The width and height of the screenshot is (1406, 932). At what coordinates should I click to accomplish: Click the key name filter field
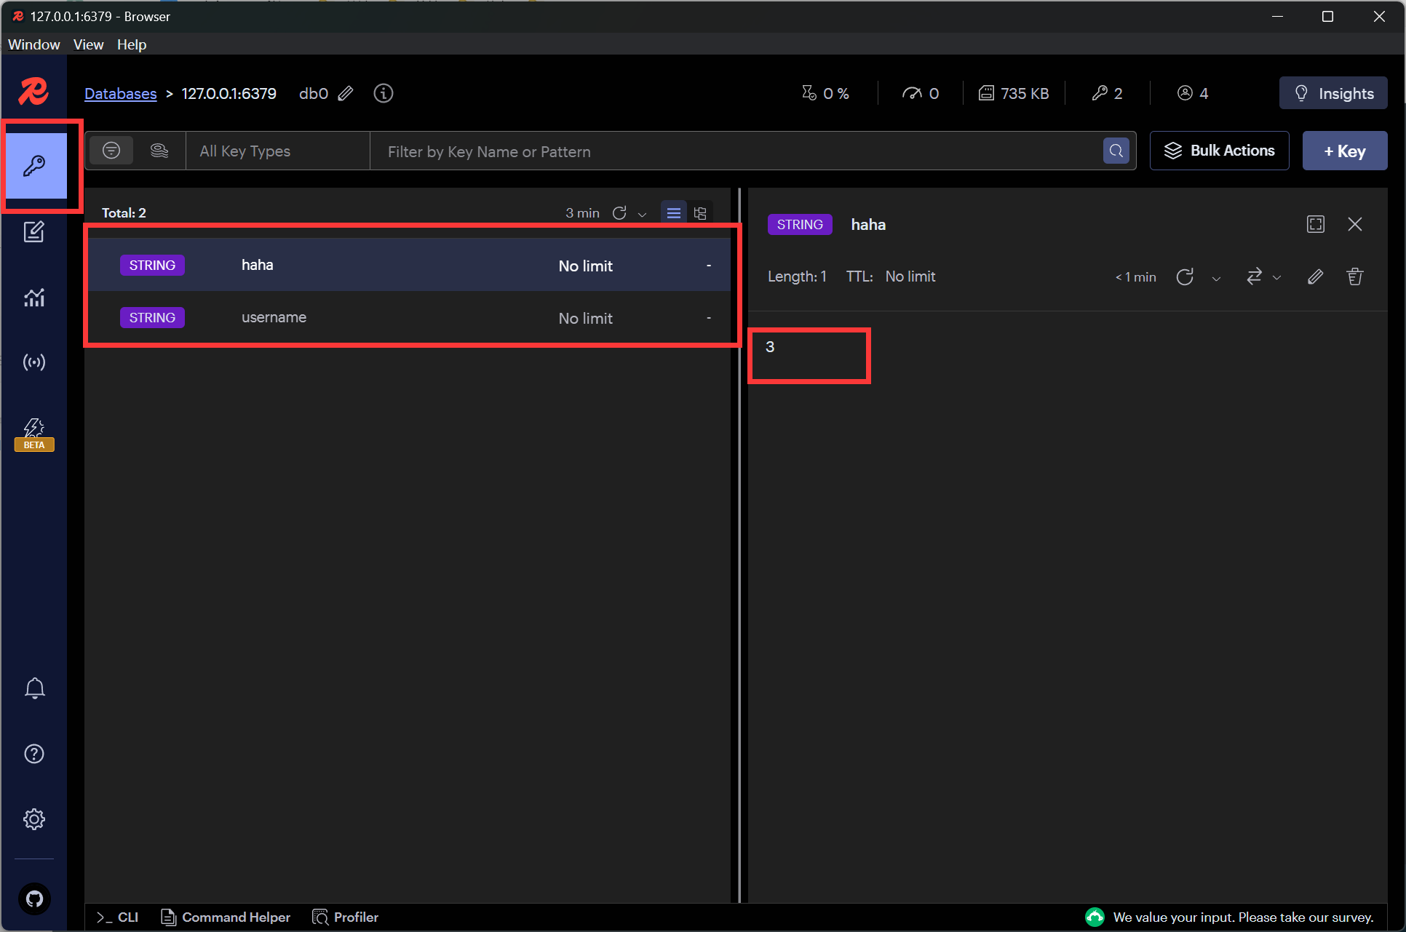point(735,151)
